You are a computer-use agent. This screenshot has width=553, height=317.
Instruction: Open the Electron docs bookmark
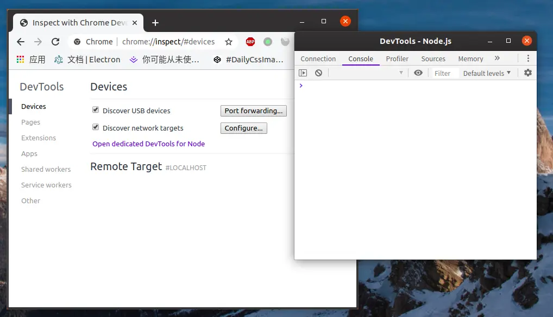[87, 60]
